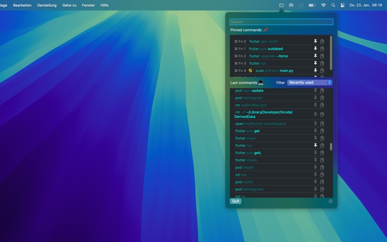
Task: Click the terminal history menu bar icon
Action: 281,5
